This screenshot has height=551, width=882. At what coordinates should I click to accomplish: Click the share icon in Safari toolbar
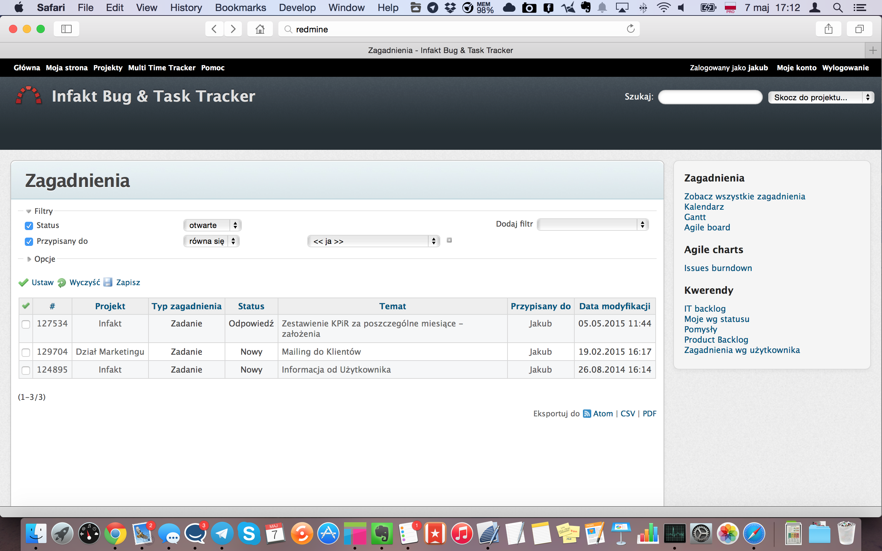[x=828, y=29]
